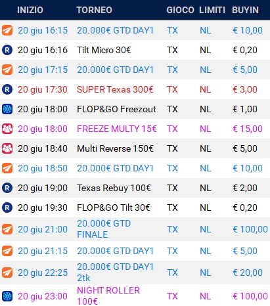Screen dimensions: 270x306
Task: Click the R icon beside SUPER Texas 300€
Action: pos(7,89)
